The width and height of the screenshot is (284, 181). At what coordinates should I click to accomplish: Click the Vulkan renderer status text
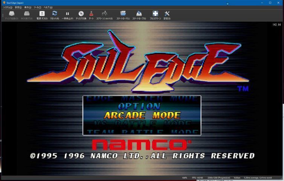click(x=237, y=178)
